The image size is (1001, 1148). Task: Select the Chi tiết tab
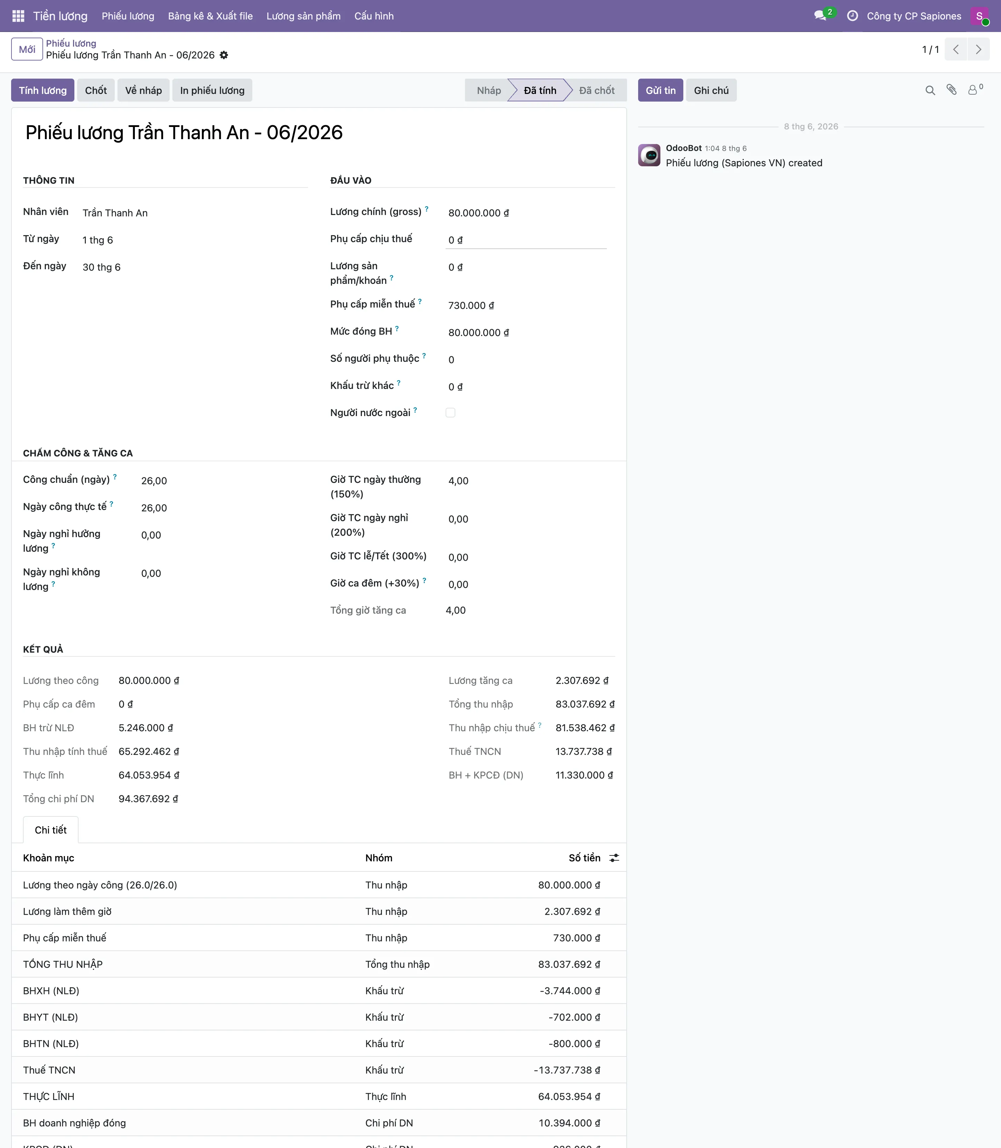click(50, 830)
